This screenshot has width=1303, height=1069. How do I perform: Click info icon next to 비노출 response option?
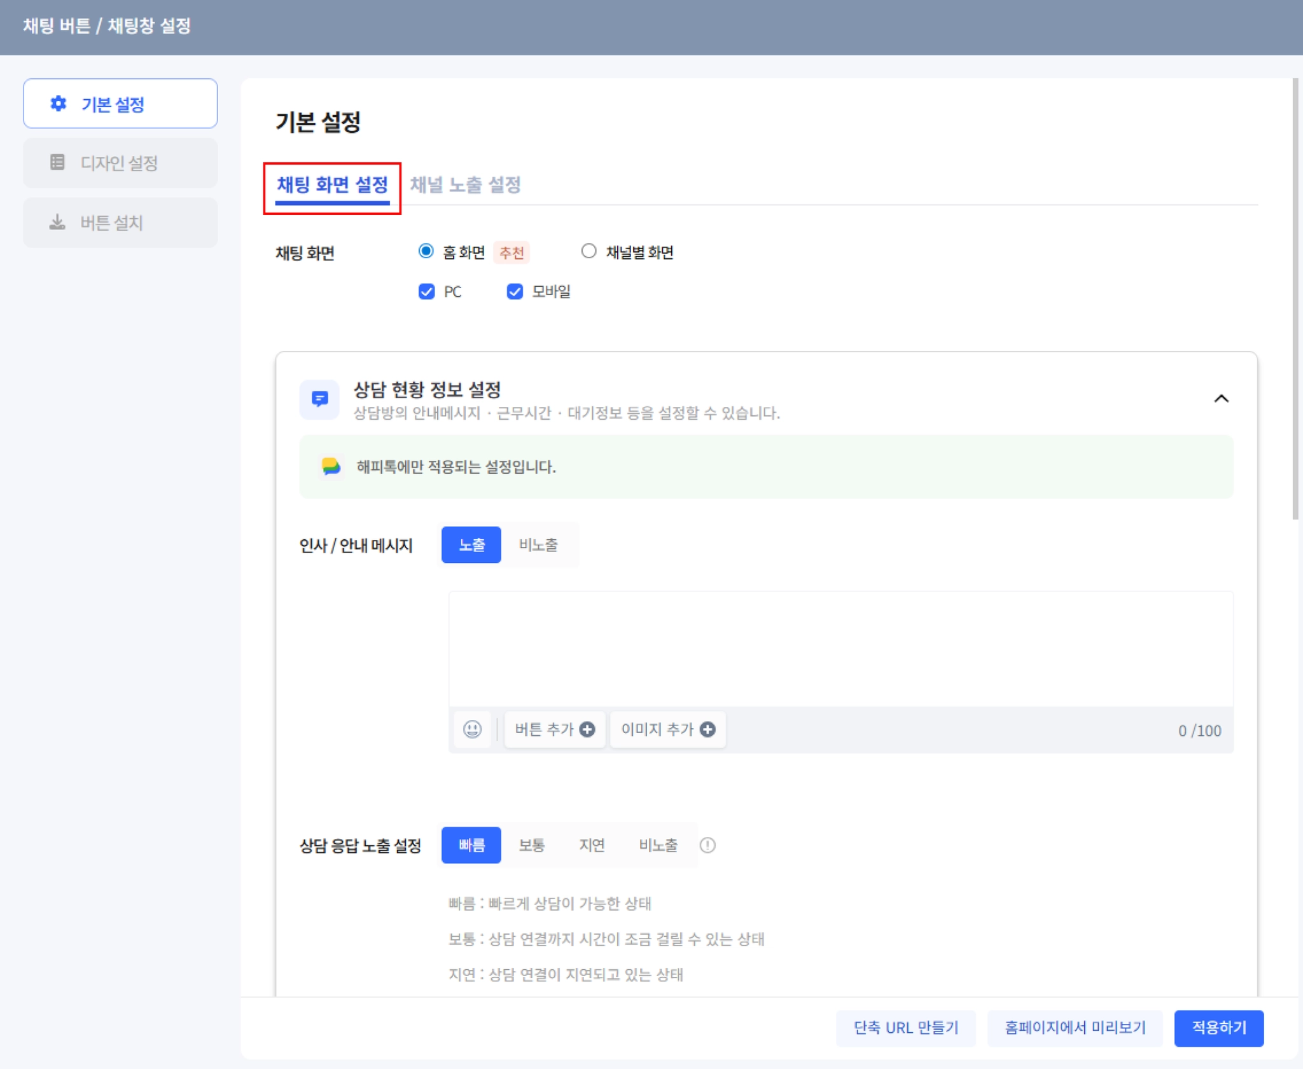707,845
